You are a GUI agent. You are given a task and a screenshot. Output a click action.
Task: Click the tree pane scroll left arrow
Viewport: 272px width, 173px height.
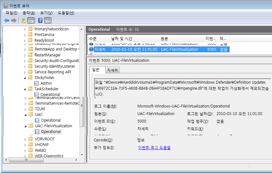pos(6,160)
